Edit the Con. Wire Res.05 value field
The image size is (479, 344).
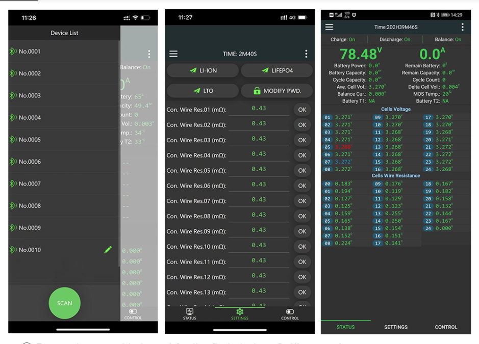pos(259,170)
